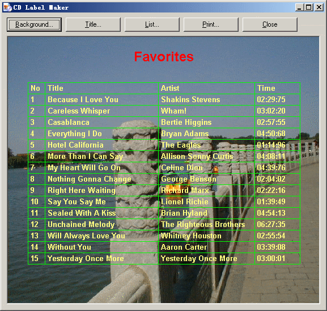Open the List... dialog button
Viewport: 327px width, 311px height.
point(152,24)
